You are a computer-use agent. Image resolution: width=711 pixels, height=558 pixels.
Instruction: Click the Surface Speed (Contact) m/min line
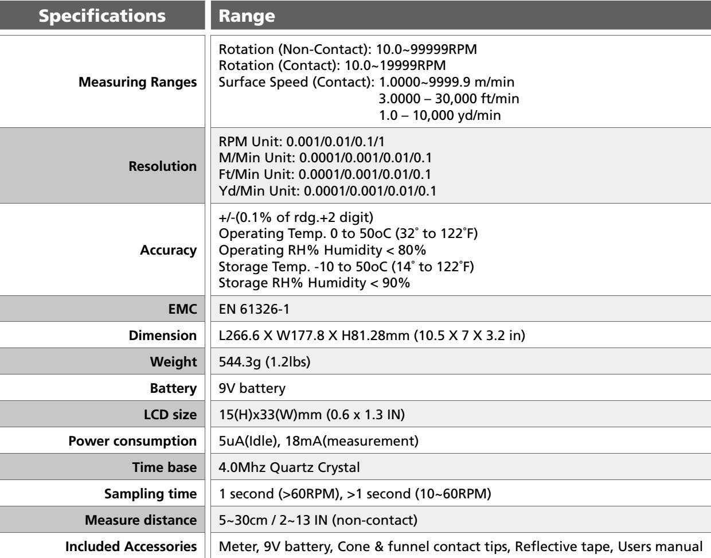coord(367,82)
